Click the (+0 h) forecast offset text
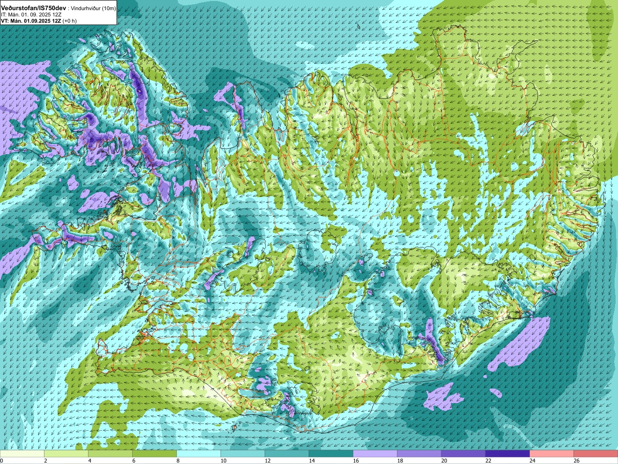Image resolution: width=618 pixels, height=464 pixels. [70, 21]
